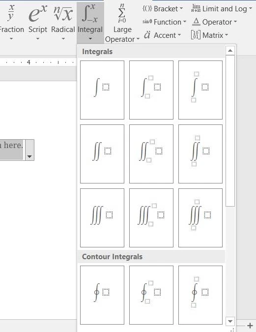Viewport: 256px width, 332px height.
Task: Open the Matrix menu
Action: [x=209, y=35]
